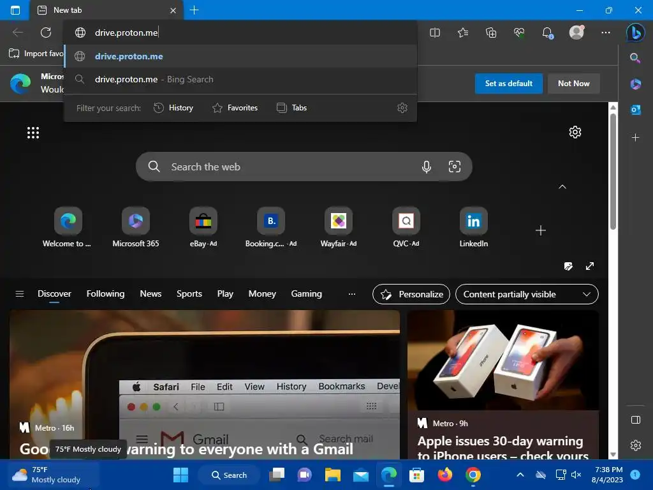Expand the feed to full page icon
The image size is (653, 490).
tap(590, 266)
